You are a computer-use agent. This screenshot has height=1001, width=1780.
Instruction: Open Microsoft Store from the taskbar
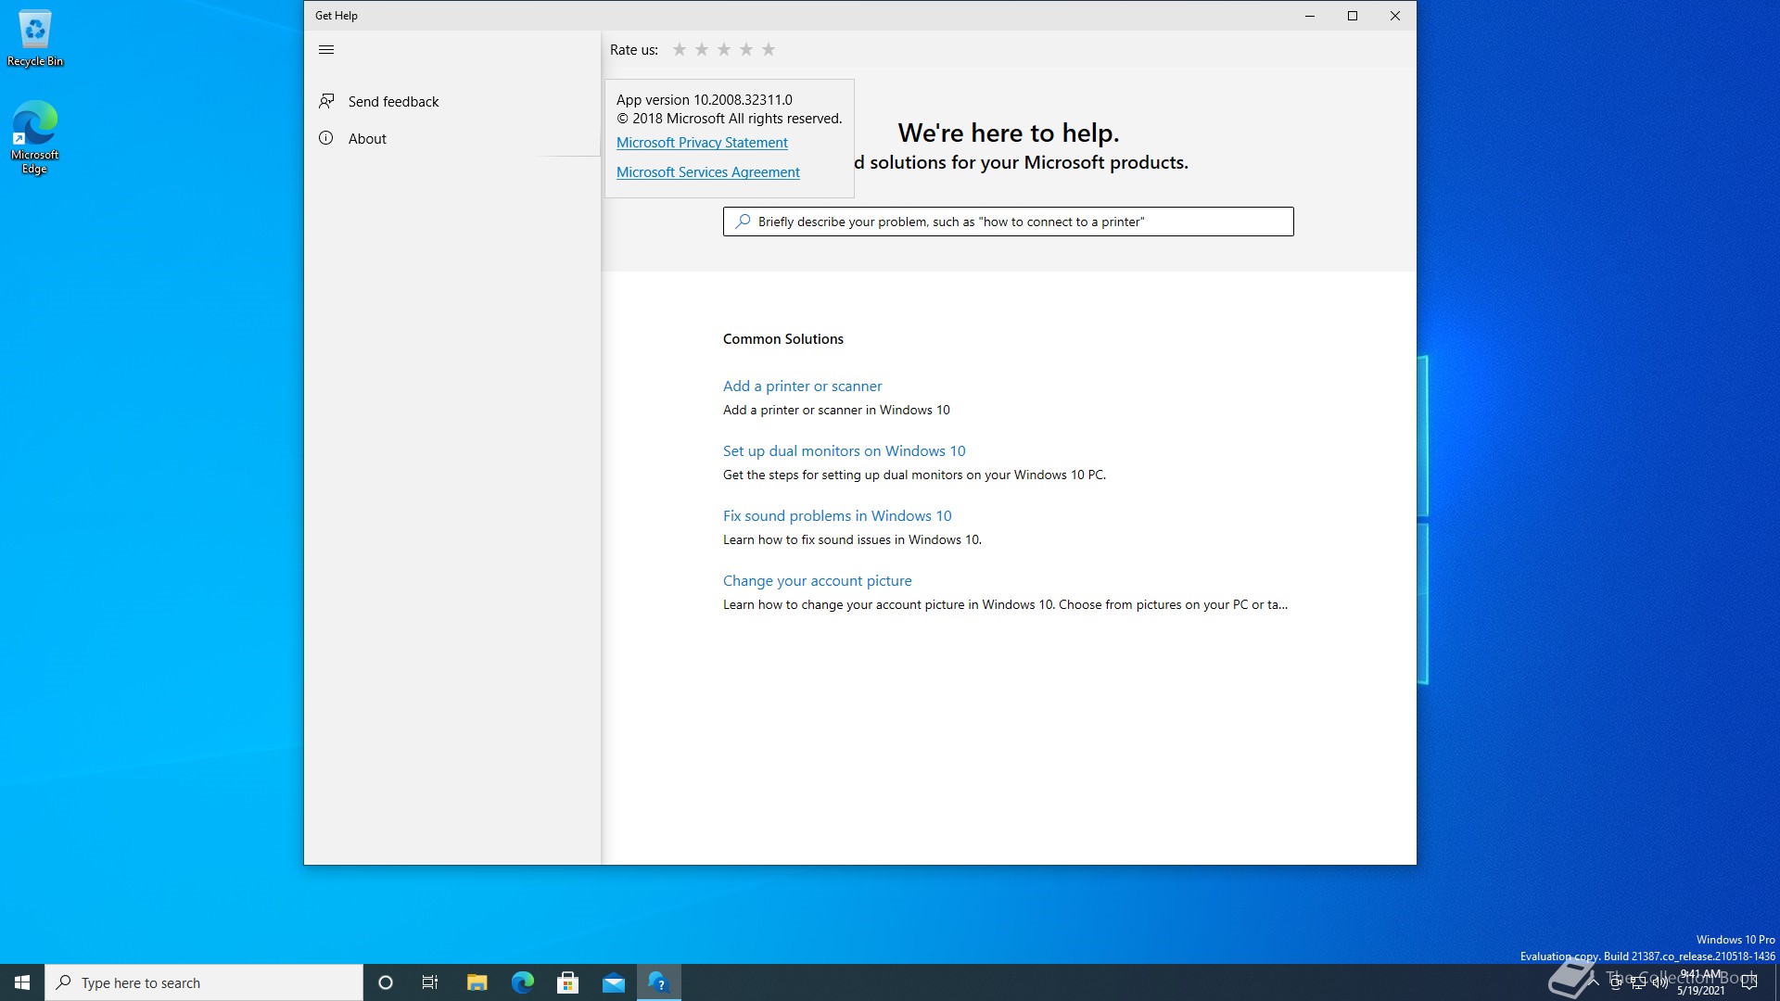coord(568,982)
